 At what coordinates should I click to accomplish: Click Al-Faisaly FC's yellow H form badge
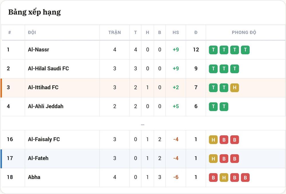(213, 140)
